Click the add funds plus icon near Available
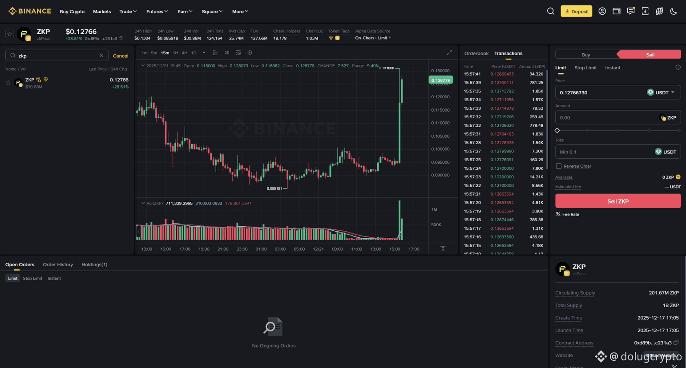This screenshot has height=368, width=686. click(678, 177)
